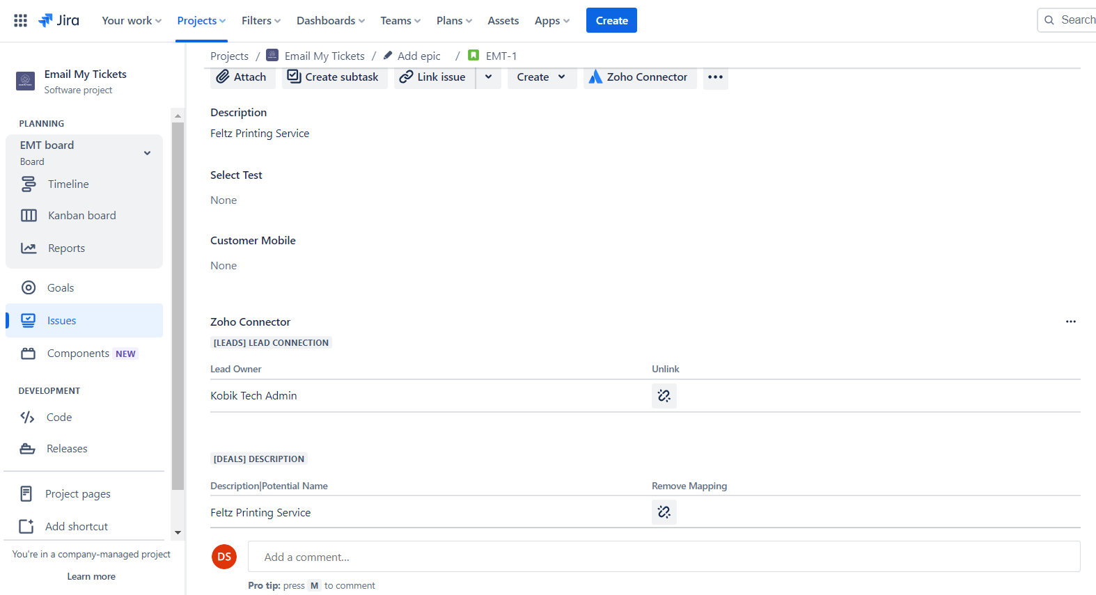Click the Learn more link
Image resolution: width=1096 pixels, height=595 pixels.
point(91,576)
